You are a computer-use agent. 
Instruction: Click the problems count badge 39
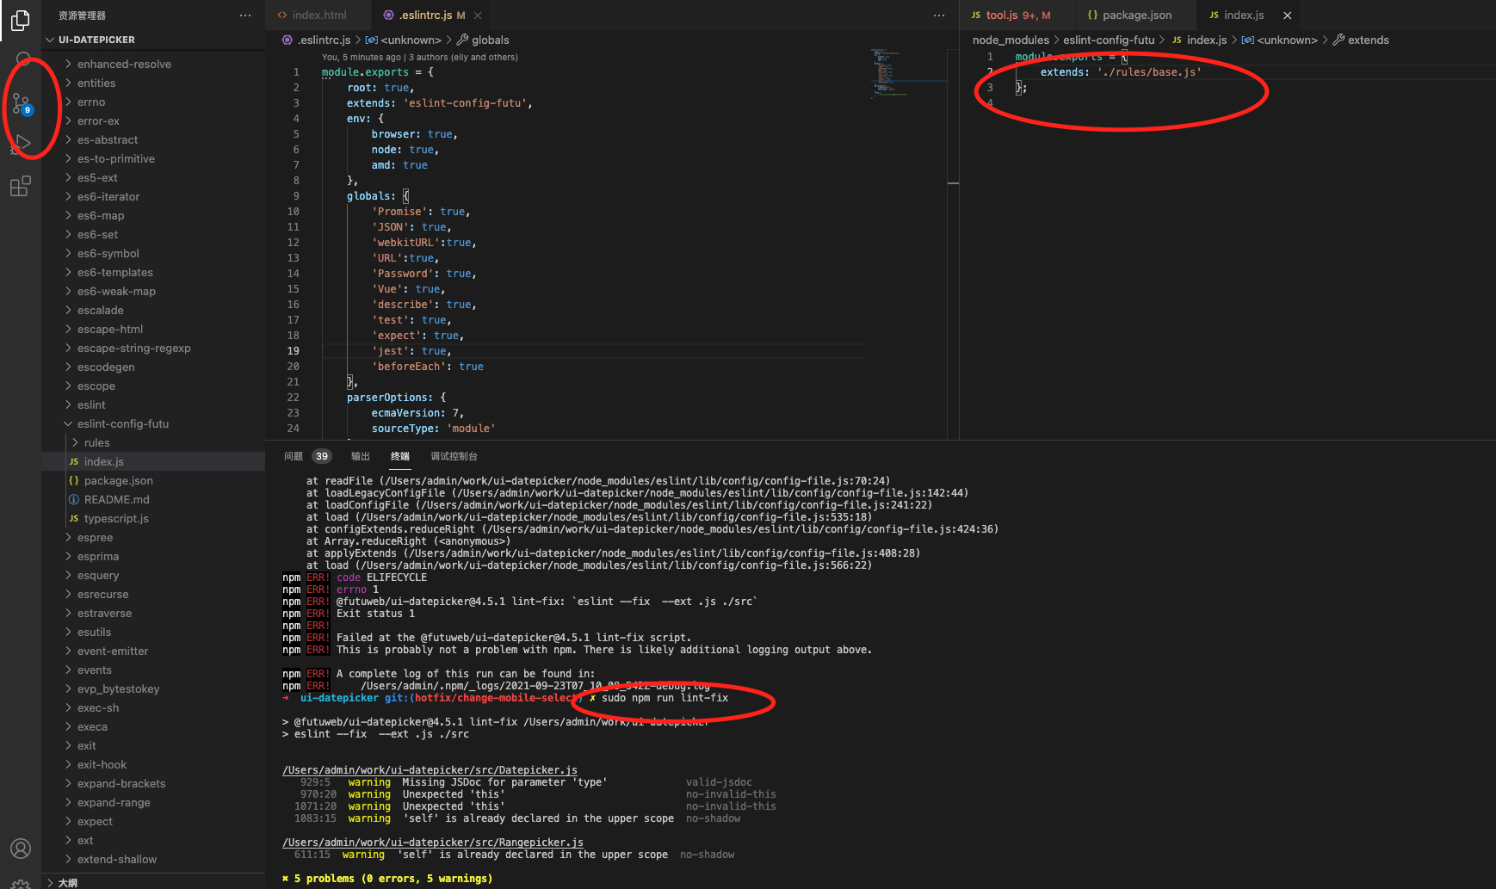tap(322, 456)
